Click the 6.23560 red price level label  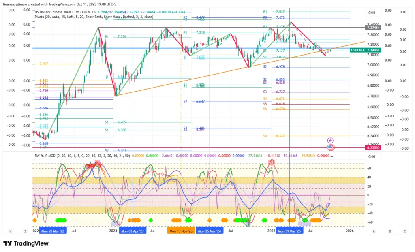coord(372,148)
